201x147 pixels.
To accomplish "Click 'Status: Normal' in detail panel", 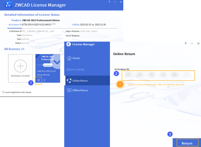I will (x=22, y=43).
